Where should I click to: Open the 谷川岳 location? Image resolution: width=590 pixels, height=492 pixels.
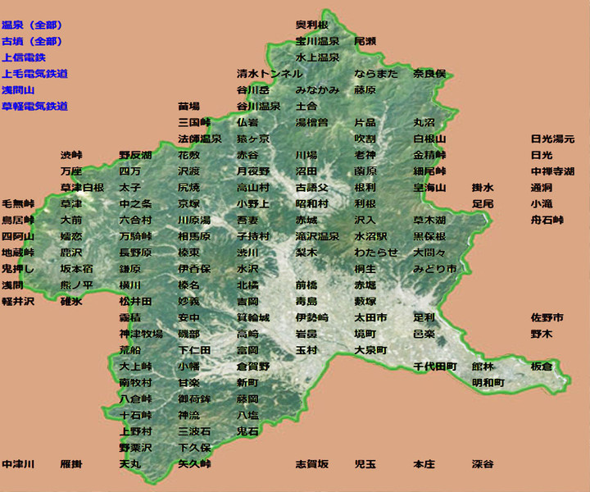click(252, 90)
